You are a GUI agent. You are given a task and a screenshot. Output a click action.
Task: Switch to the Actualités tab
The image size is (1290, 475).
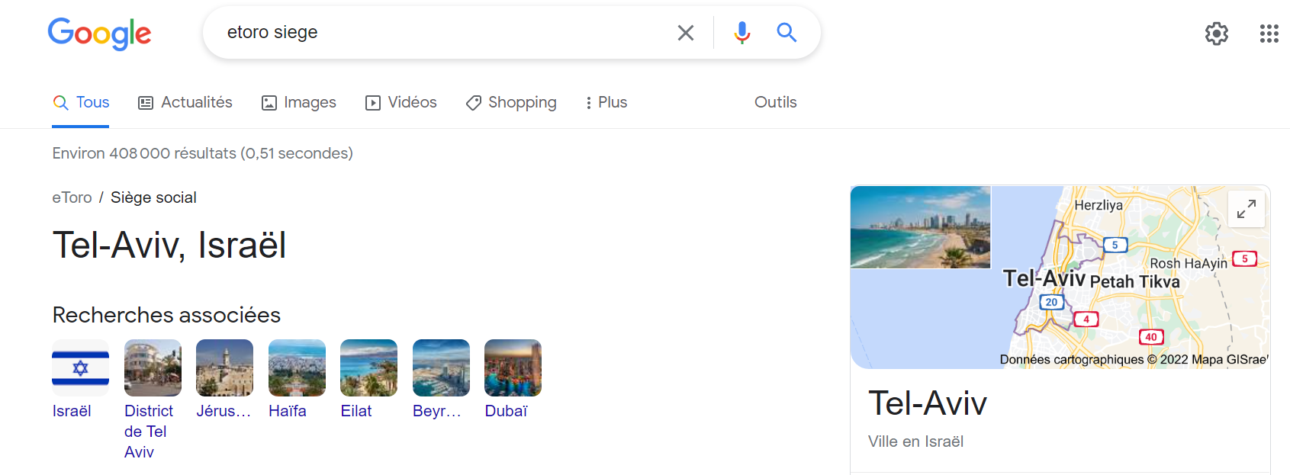(x=185, y=102)
